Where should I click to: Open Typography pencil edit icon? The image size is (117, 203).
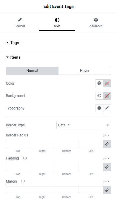(107, 108)
